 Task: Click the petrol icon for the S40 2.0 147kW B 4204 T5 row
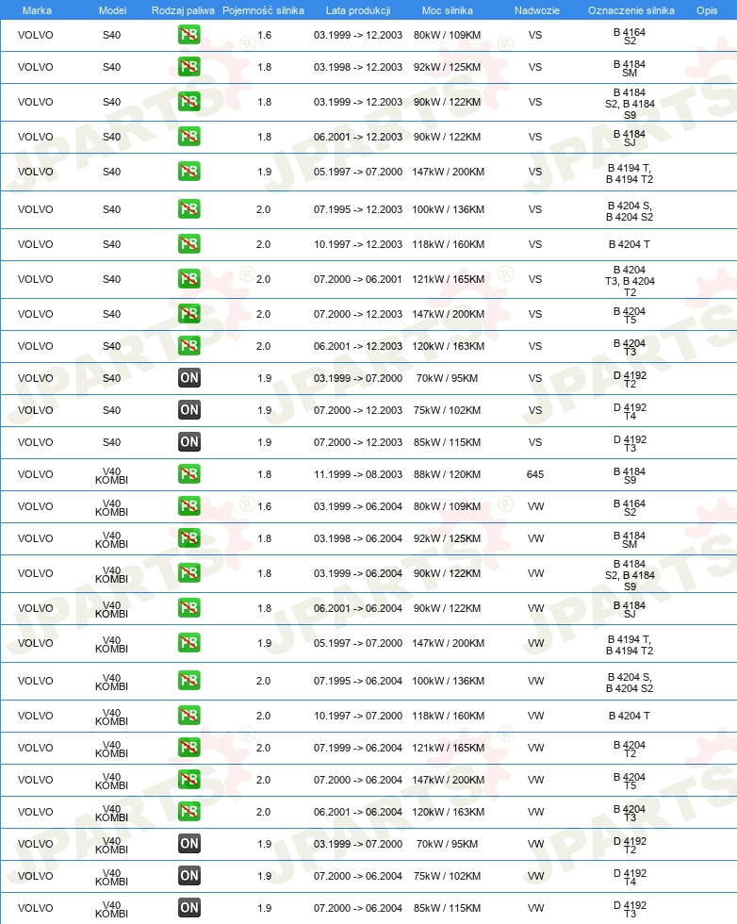pos(189,313)
